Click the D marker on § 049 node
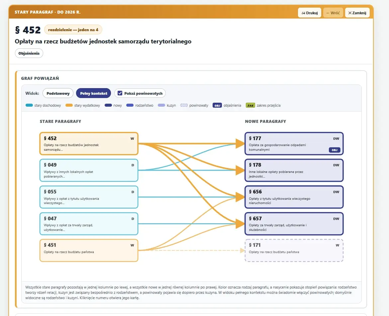 coord(133,165)
